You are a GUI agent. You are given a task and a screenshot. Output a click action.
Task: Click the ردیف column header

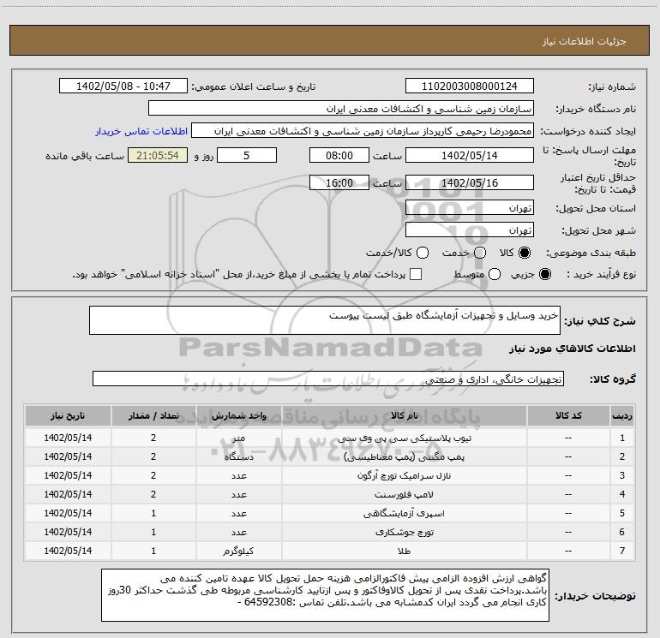622,416
